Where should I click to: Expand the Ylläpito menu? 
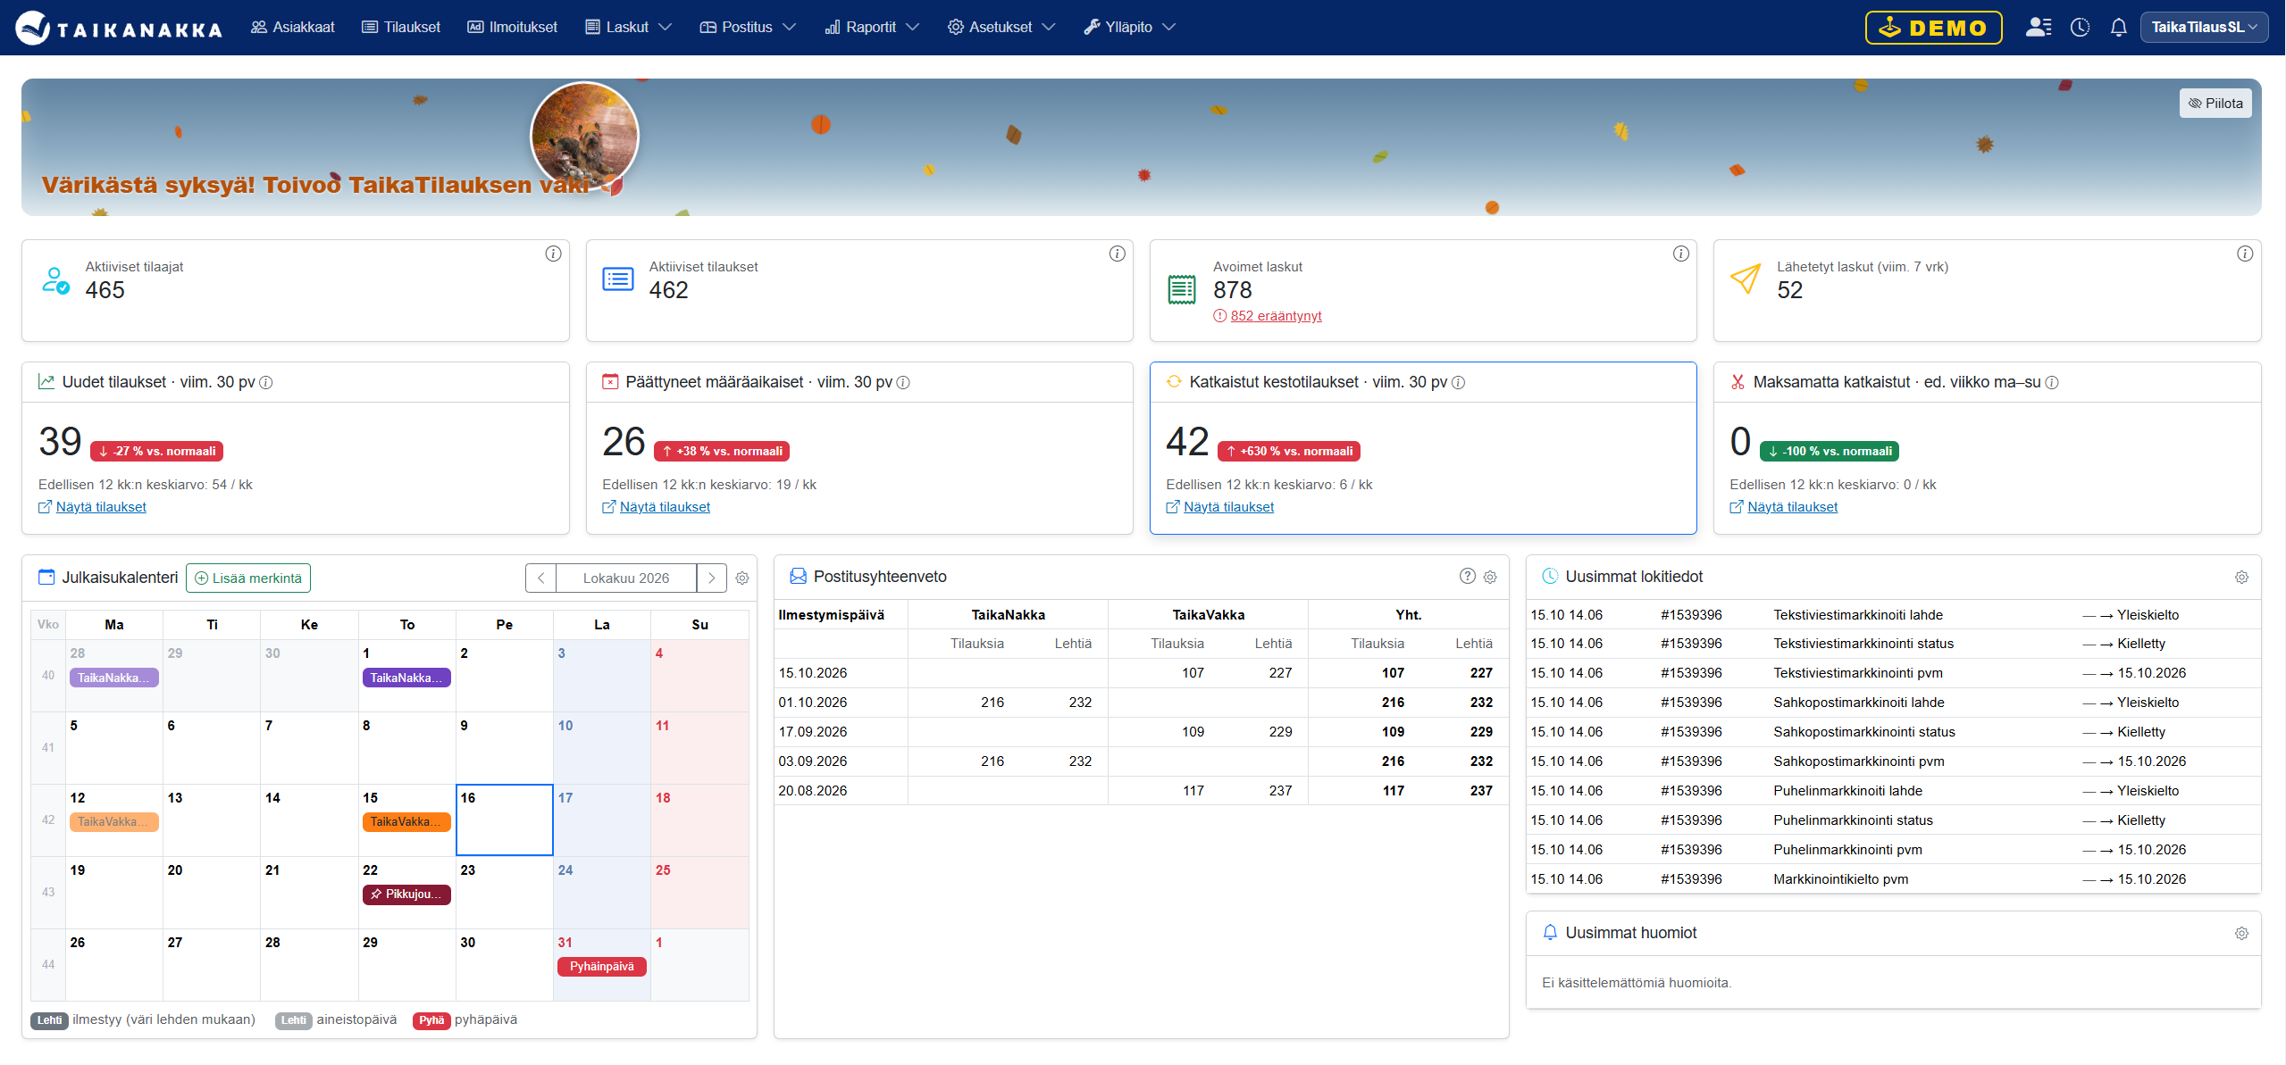click(x=1129, y=27)
